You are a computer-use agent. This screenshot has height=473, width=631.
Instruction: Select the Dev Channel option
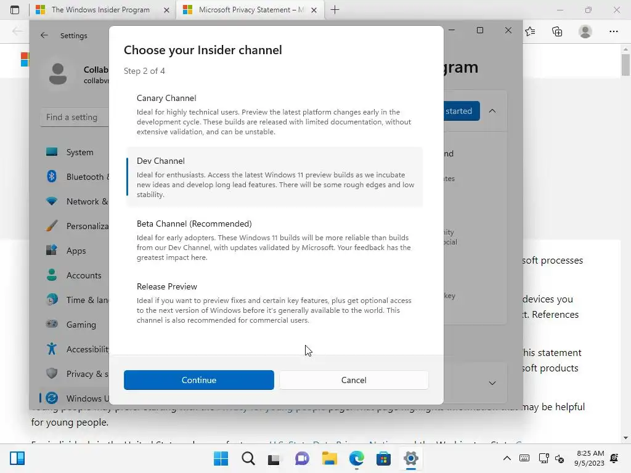[x=274, y=177]
